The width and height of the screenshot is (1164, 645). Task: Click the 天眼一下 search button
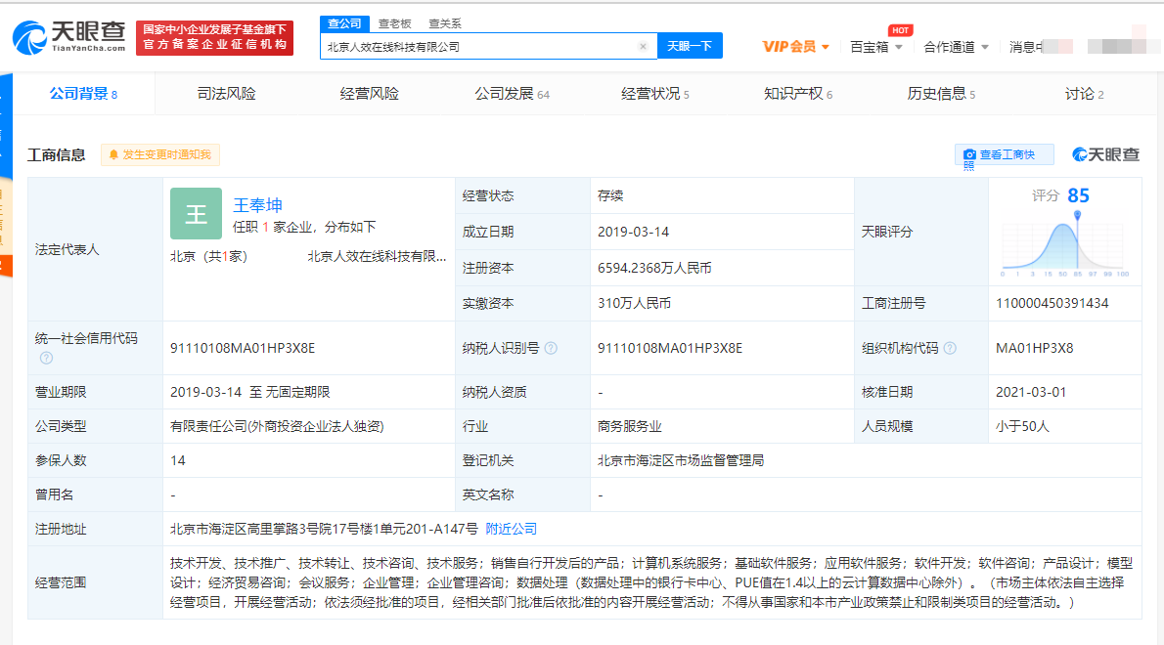(x=690, y=46)
